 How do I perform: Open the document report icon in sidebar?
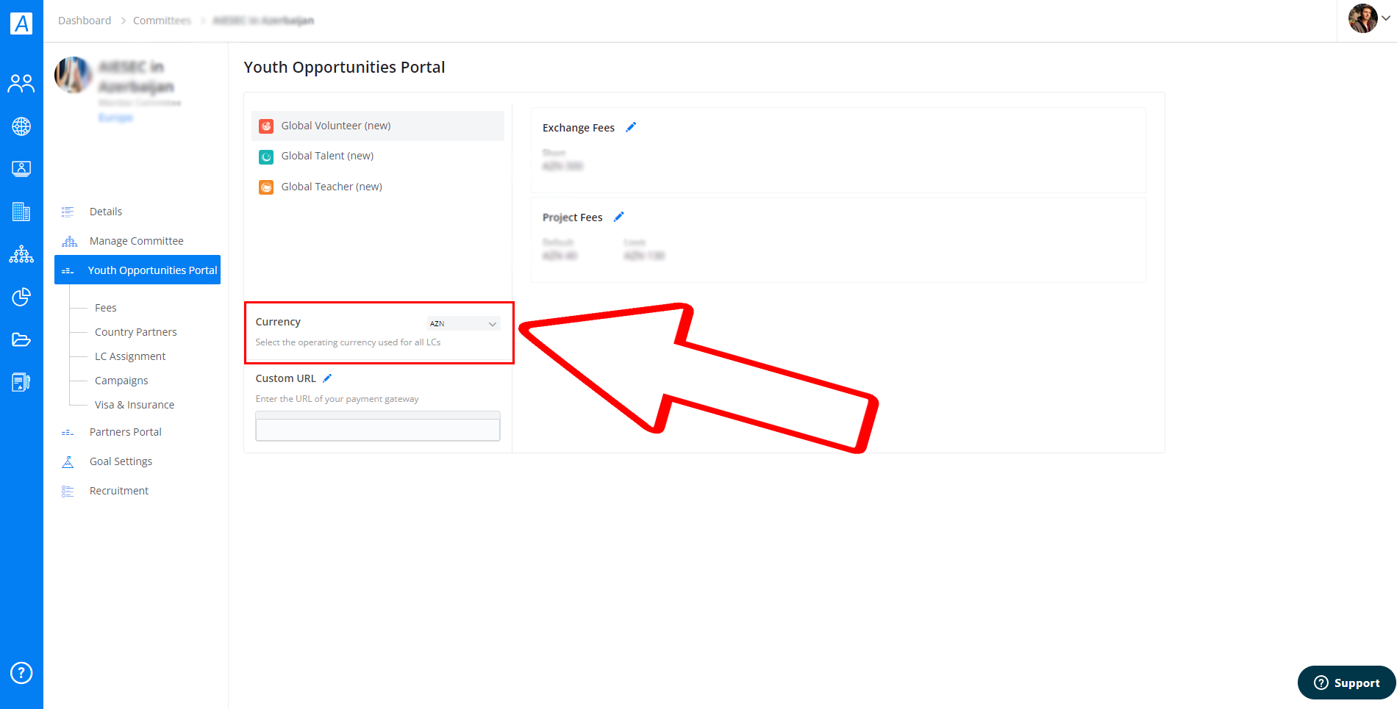tap(21, 382)
